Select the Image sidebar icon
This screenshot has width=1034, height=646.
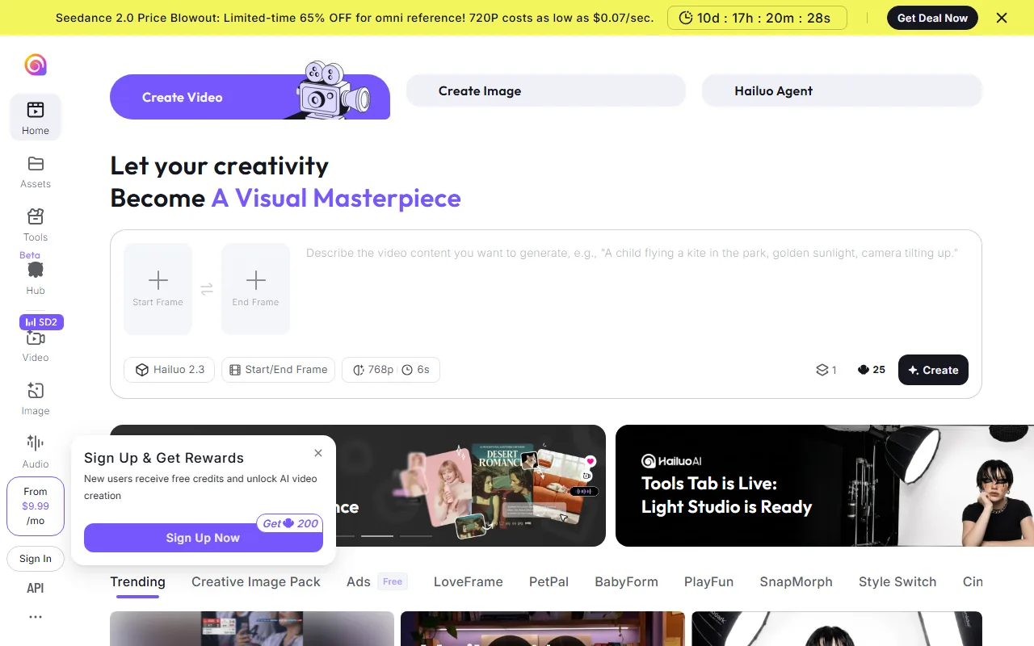(x=36, y=391)
